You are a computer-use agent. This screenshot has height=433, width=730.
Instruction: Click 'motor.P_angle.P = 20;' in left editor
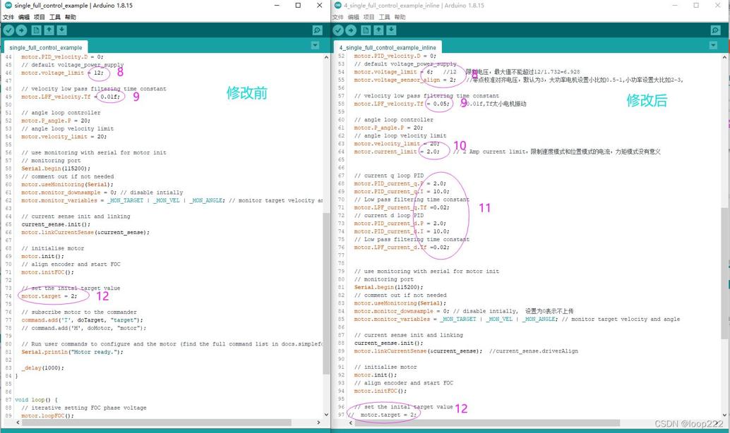point(56,121)
